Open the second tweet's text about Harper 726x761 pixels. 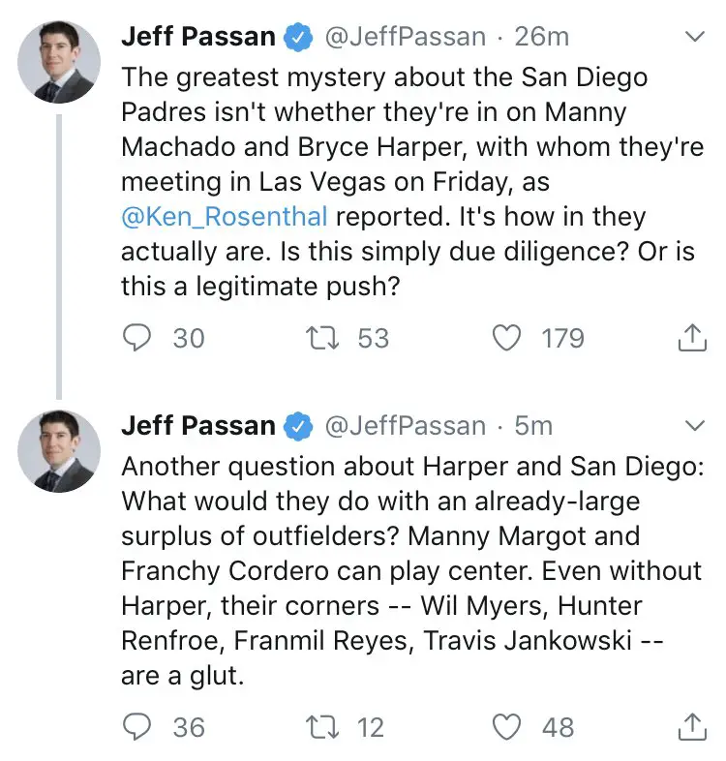click(x=407, y=571)
